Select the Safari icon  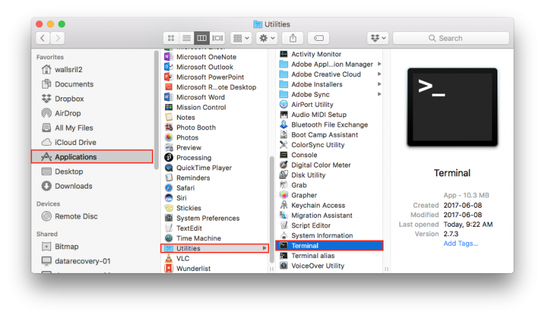coord(168,188)
